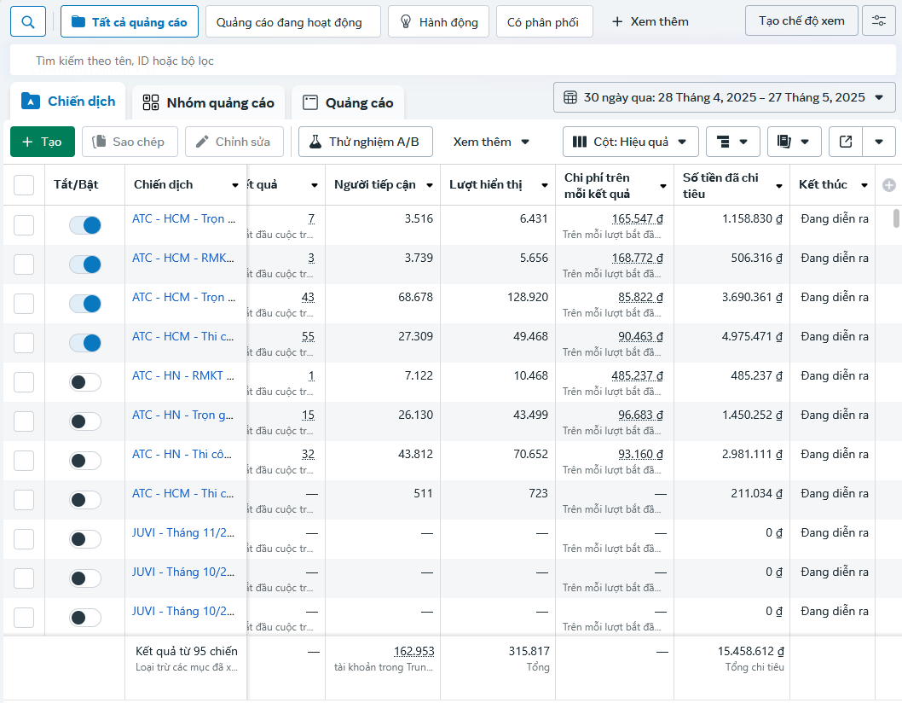The height and width of the screenshot is (703, 902).
Task: Click the plus icon to add a column
Action: (888, 185)
